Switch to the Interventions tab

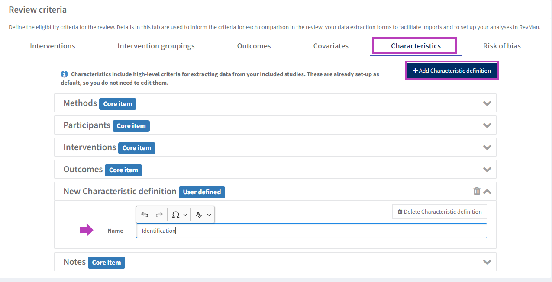pos(52,46)
